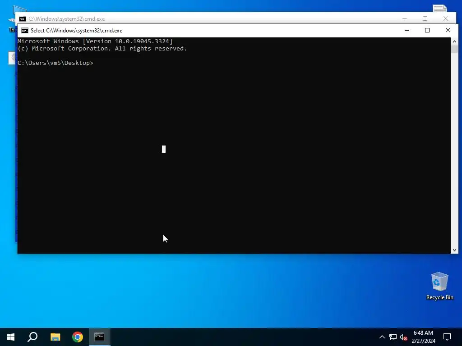Close the front Select cmd.exe window
Image resolution: width=462 pixels, height=346 pixels.
click(x=448, y=30)
